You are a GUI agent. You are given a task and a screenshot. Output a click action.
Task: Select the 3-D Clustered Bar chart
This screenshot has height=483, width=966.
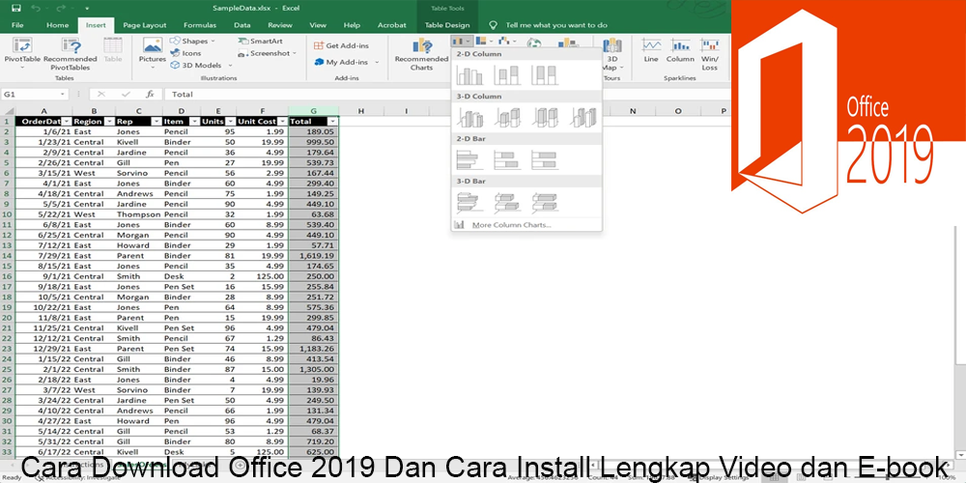pos(469,202)
